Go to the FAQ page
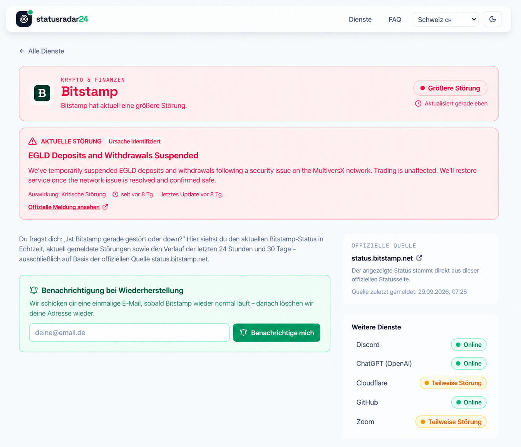521x447 pixels. pyautogui.click(x=395, y=20)
